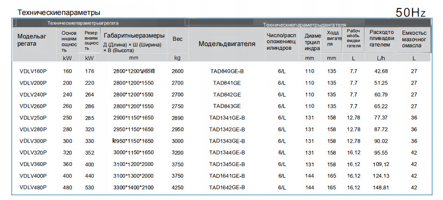The width and height of the screenshot is (443, 200).
Task: Click the VDLV160P model cell
Action: point(33,72)
